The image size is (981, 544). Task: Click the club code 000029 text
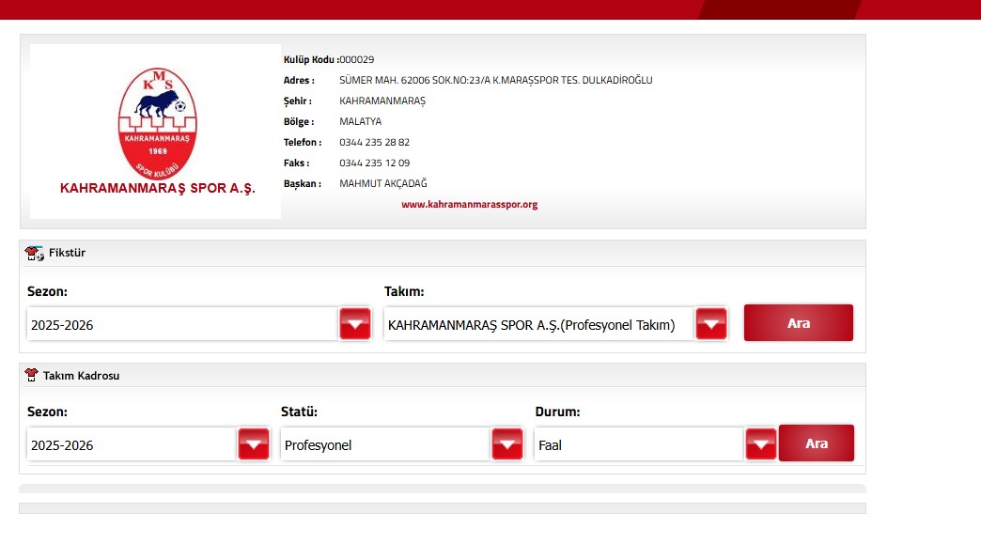[357, 59]
